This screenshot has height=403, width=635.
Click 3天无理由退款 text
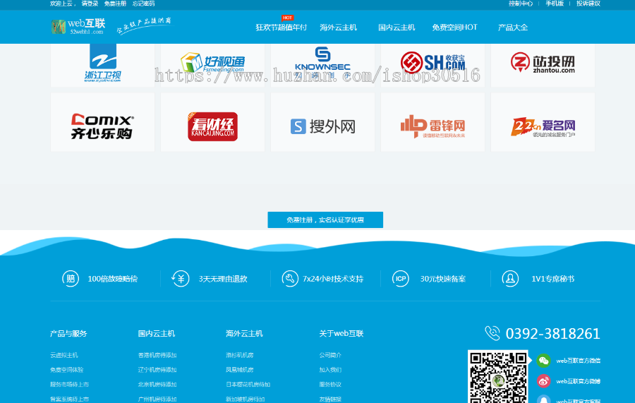point(223,279)
